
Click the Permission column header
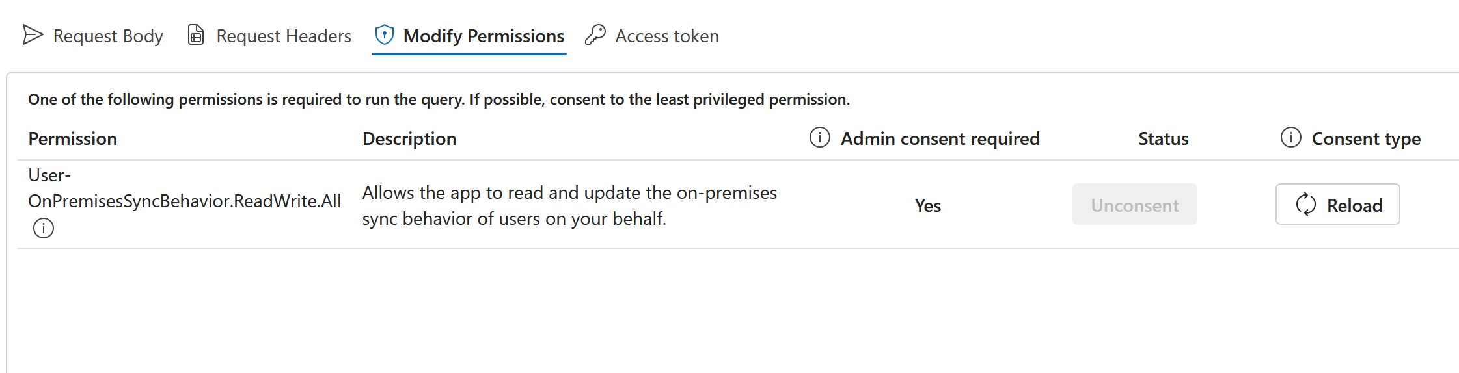73,139
